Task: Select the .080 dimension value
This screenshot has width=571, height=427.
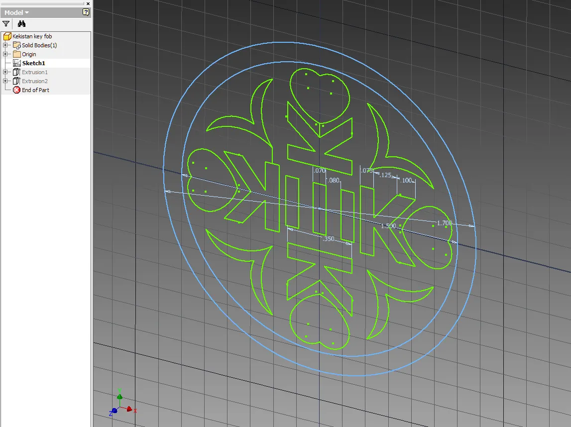Action: (333, 180)
